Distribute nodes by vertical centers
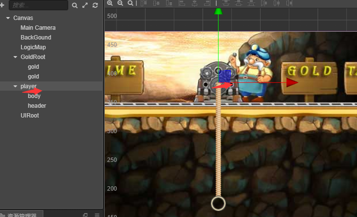Image resolution: width=357 pixels, height=217 pixels. pyautogui.click(x=239, y=3)
